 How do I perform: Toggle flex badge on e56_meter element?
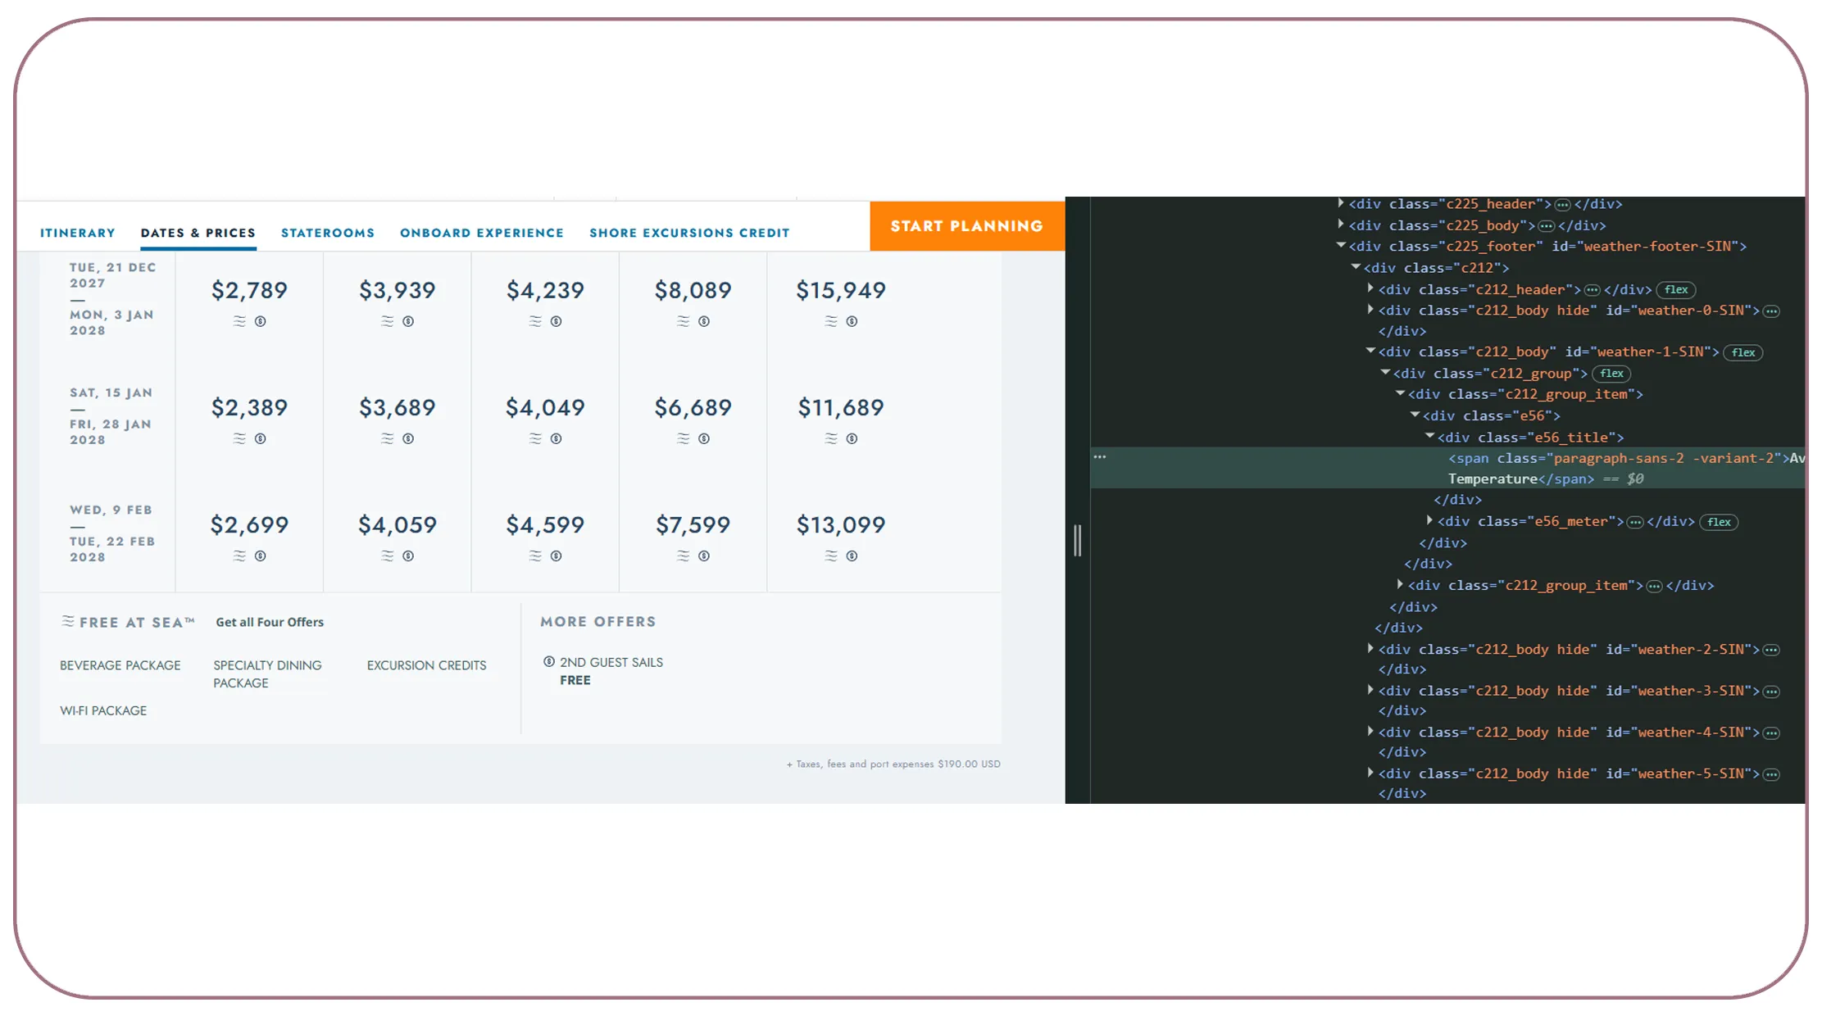(1719, 522)
